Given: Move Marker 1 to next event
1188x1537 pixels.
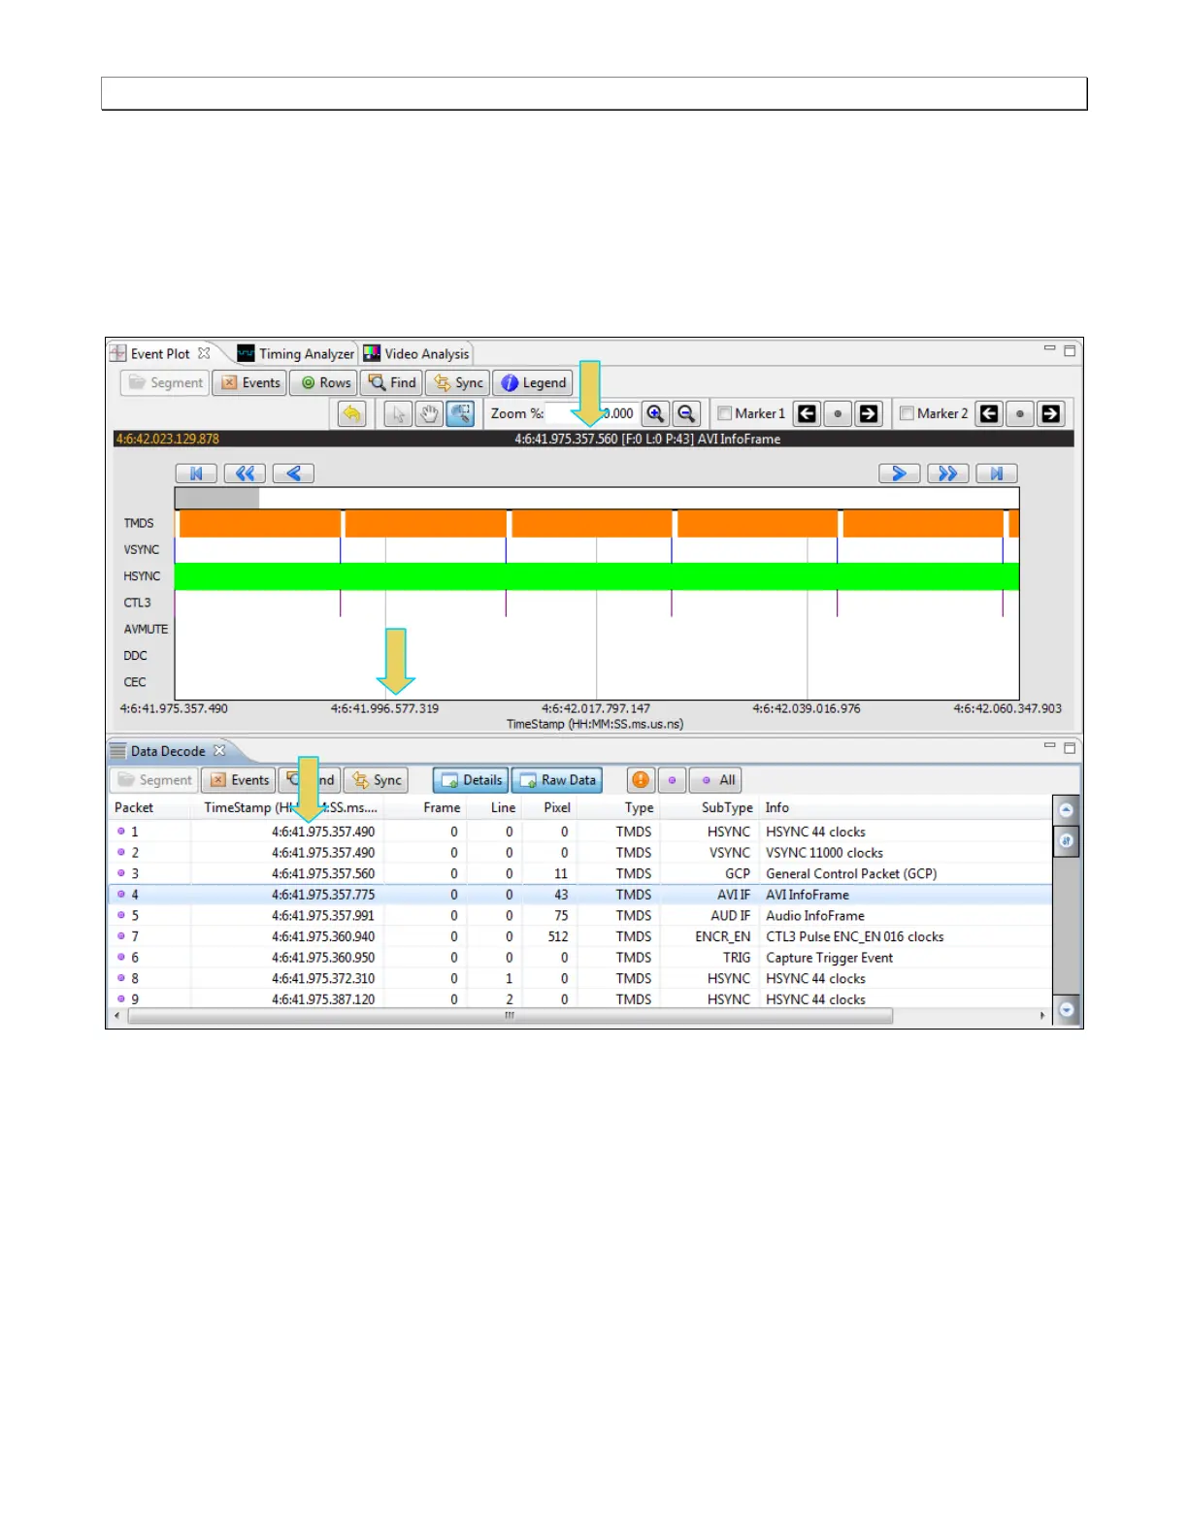Looking at the screenshot, I should click(869, 414).
